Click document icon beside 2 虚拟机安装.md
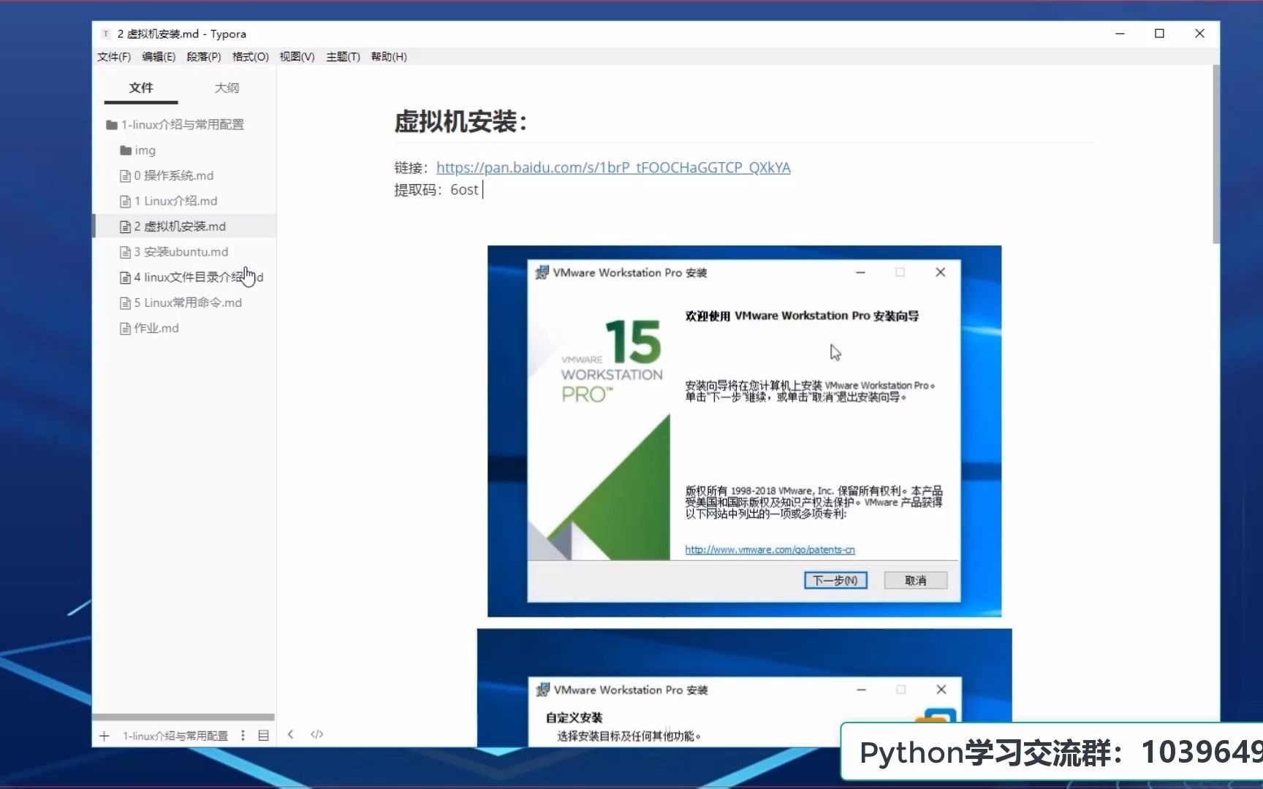 click(125, 227)
